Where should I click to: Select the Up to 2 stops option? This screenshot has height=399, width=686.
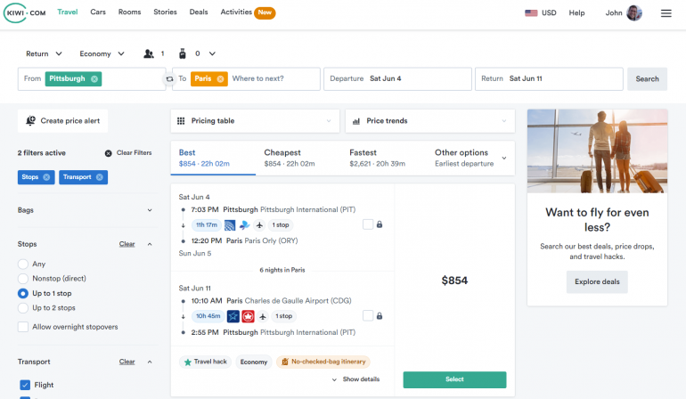click(x=23, y=307)
